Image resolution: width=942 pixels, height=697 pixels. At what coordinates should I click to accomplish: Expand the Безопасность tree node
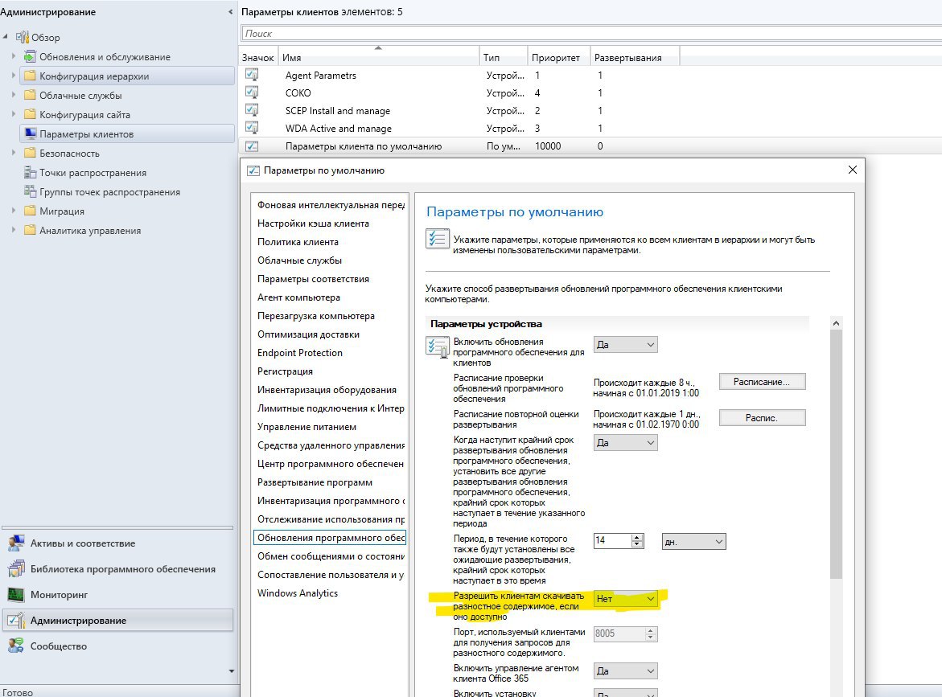coord(13,153)
